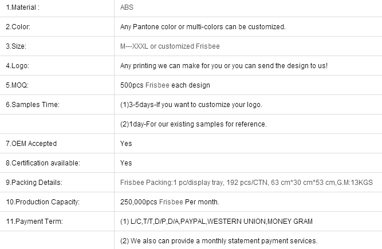Select the Pantone color customization text
This screenshot has height=249, width=382.
tap(203, 27)
